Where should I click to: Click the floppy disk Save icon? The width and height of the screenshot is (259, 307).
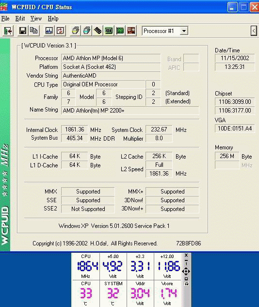point(22,31)
